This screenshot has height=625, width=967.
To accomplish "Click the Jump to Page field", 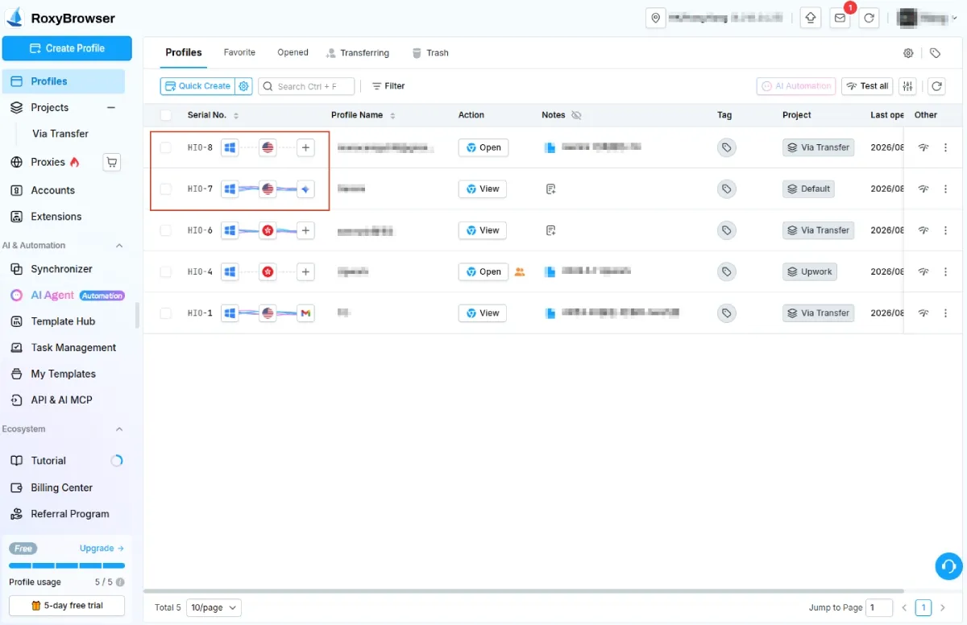I will coord(880,607).
